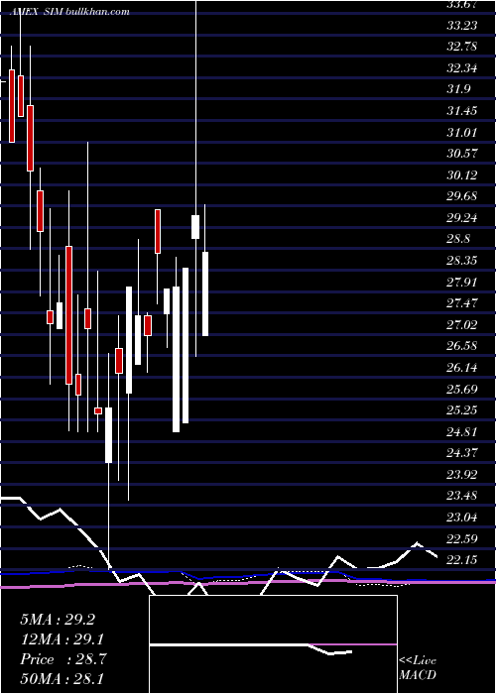Click the 25.69 price axis label
Image resolution: width=496 pixels, height=694 pixels.
(x=462, y=389)
